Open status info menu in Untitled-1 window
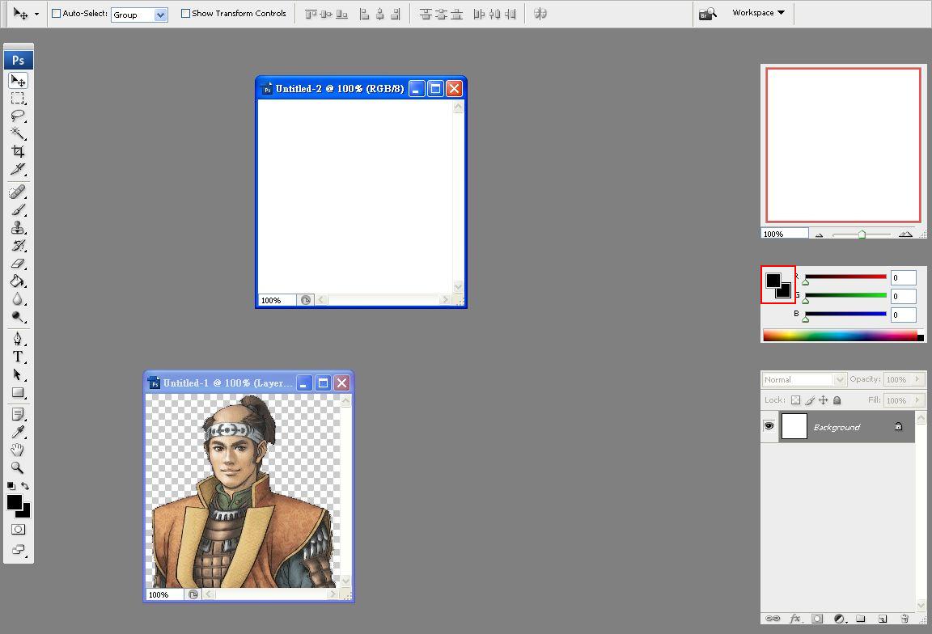Viewport: 932px width, 634px height. tap(193, 594)
